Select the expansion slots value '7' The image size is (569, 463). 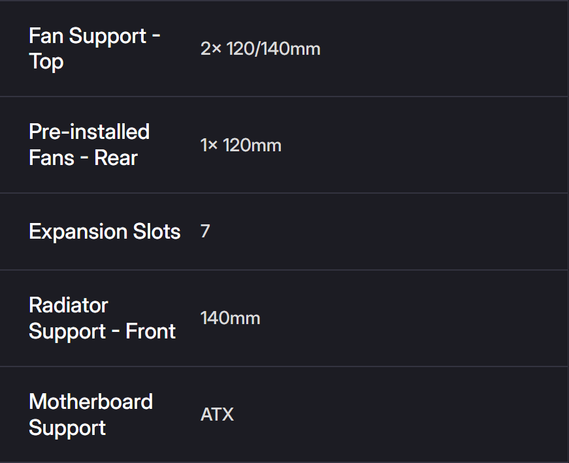(x=205, y=231)
